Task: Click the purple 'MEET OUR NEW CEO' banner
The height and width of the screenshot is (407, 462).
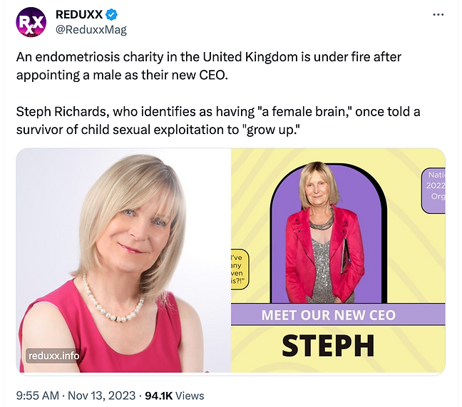Action: tap(338, 315)
